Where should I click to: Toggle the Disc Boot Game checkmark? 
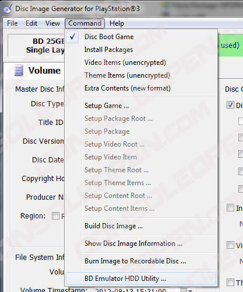[73, 37]
